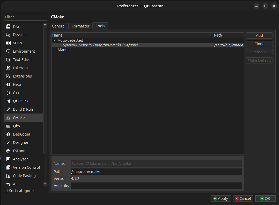Click the Add button

(x=259, y=36)
